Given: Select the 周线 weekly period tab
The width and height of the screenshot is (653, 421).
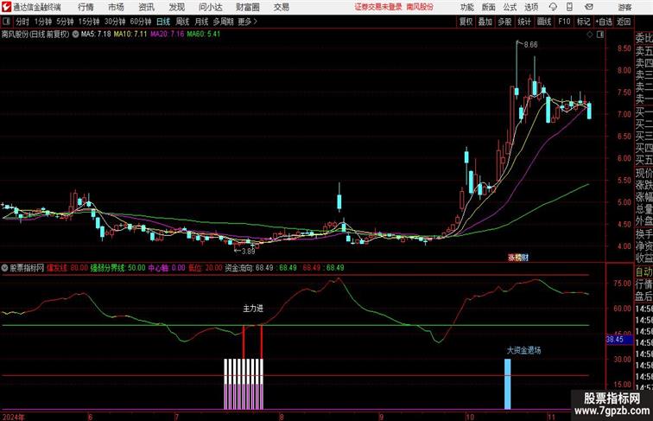Looking at the screenshot, I should pyautogui.click(x=182, y=22).
